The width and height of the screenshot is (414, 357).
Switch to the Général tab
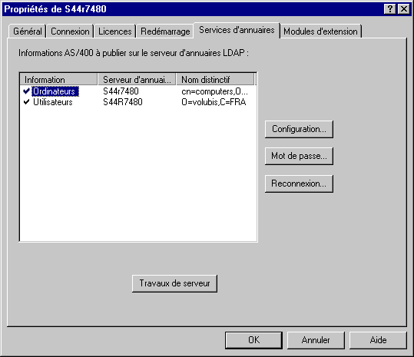(x=28, y=31)
